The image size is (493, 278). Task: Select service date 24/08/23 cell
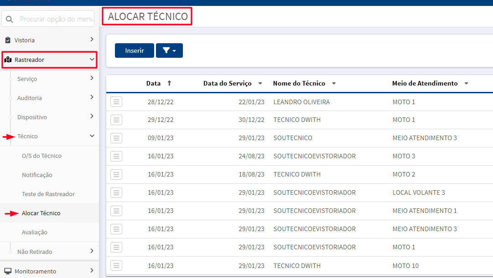[252, 156]
